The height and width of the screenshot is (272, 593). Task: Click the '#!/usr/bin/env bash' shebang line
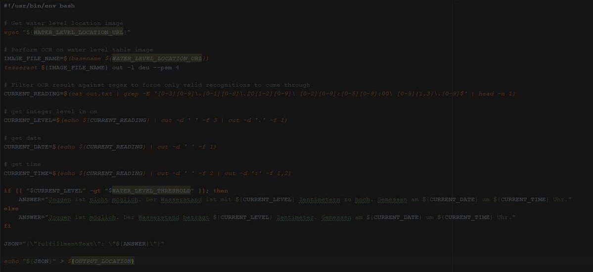(40, 6)
